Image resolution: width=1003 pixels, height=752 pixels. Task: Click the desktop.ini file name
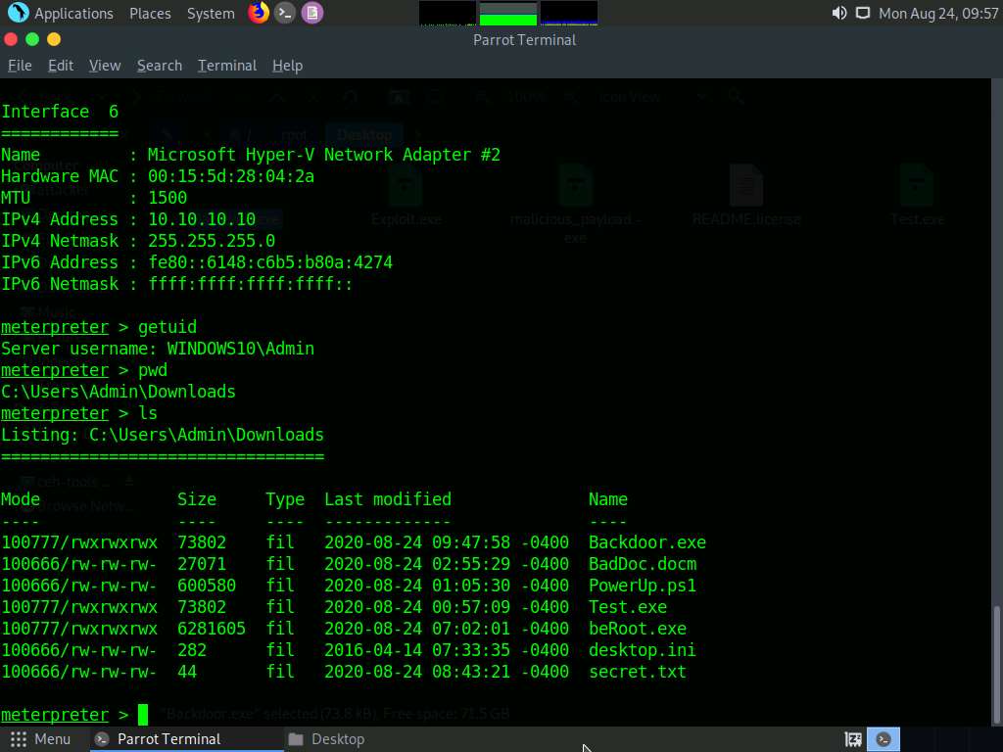(643, 650)
